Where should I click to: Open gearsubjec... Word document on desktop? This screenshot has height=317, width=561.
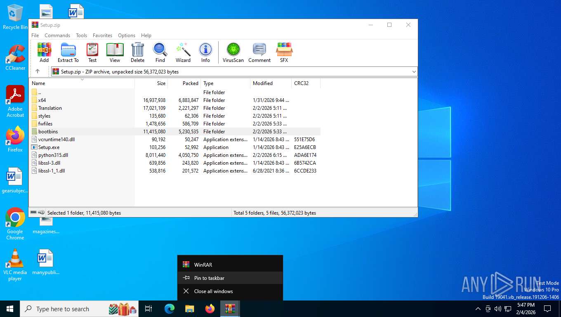point(15,180)
